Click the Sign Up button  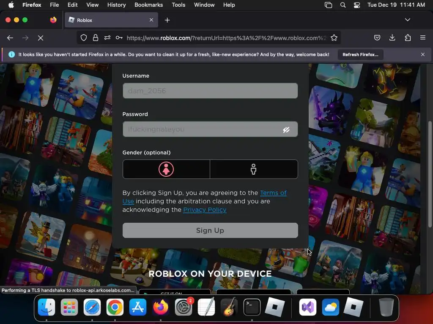click(210, 230)
